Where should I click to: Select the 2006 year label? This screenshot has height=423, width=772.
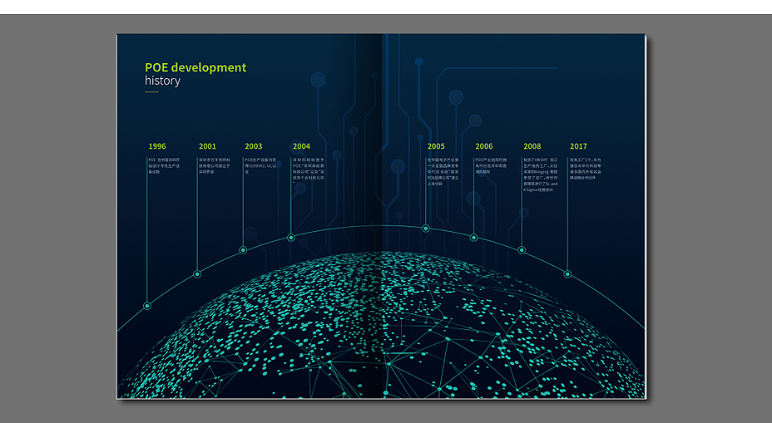[484, 146]
